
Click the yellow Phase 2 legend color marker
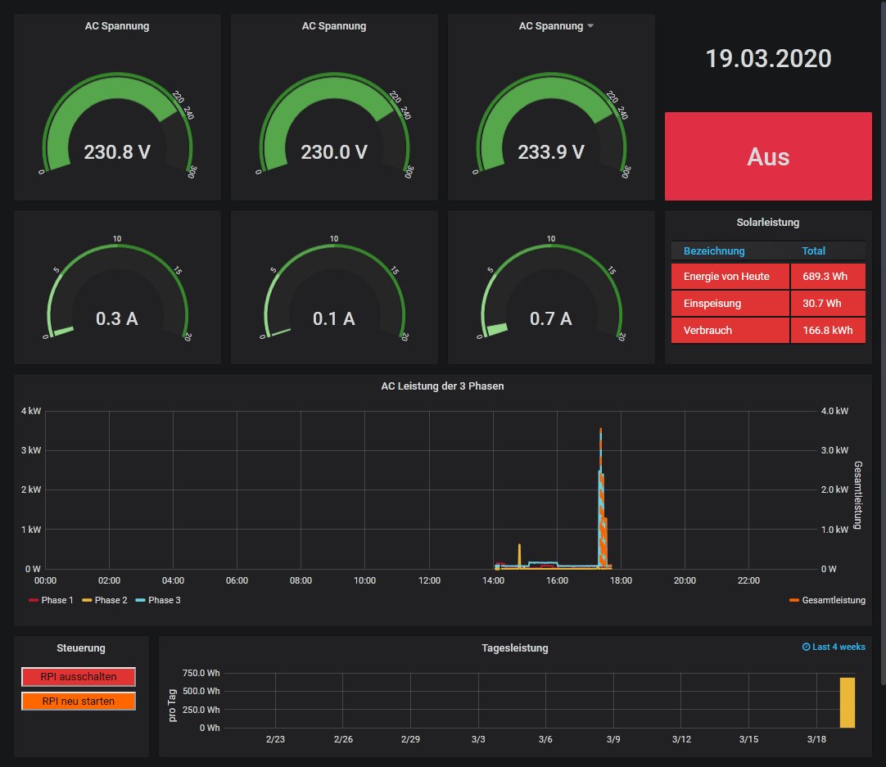87,600
